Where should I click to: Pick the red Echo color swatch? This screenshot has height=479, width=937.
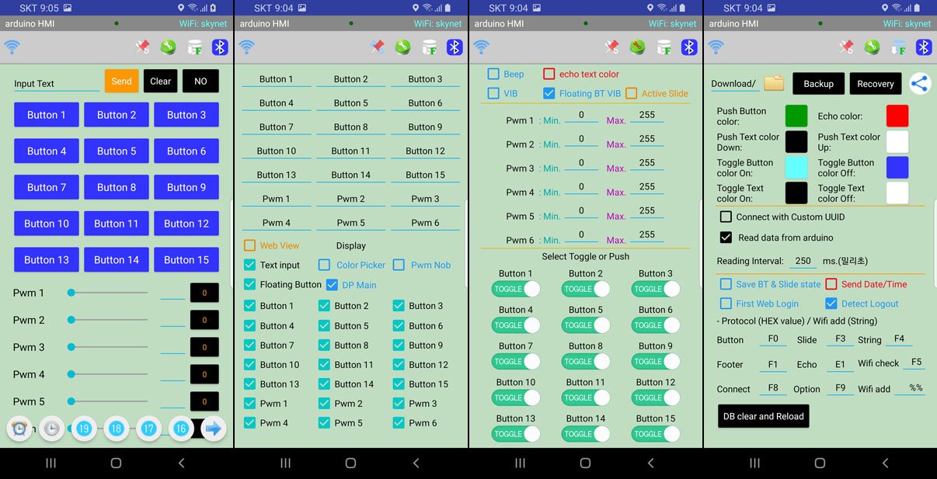(x=897, y=116)
